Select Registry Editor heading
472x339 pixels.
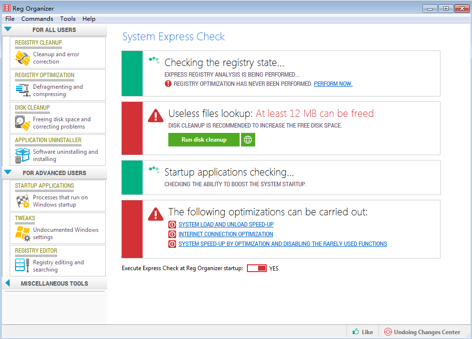(x=36, y=250)
